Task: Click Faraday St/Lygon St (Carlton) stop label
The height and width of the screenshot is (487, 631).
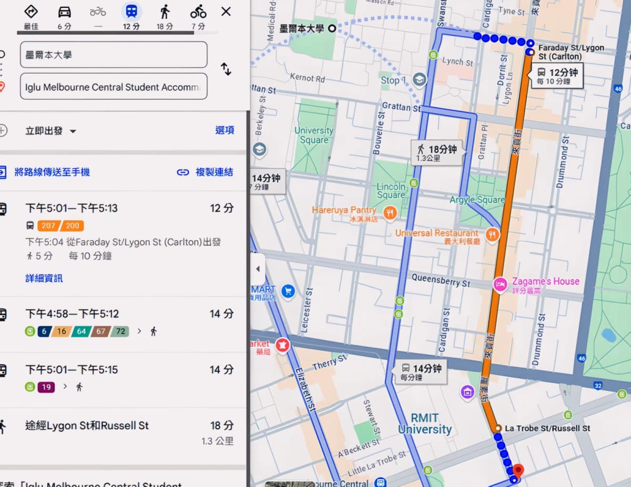Action: point(571,52)
